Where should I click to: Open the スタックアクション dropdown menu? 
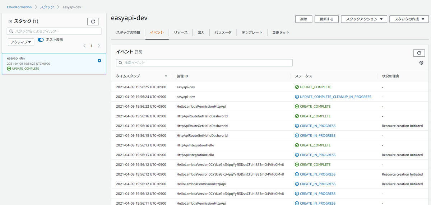tap(364, 19)
